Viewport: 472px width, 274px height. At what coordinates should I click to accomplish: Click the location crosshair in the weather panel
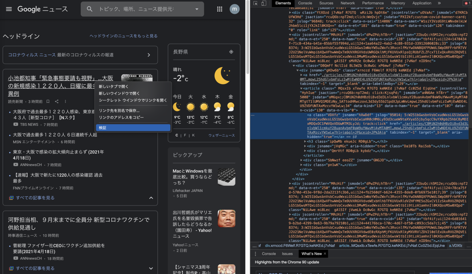pyautogui.click(x=231, y=52)
